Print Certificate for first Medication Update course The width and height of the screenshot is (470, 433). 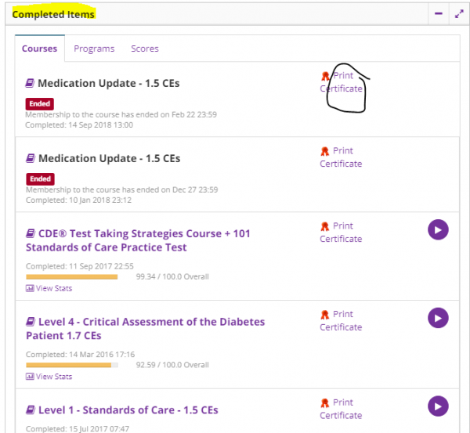(x=341, y=82)
